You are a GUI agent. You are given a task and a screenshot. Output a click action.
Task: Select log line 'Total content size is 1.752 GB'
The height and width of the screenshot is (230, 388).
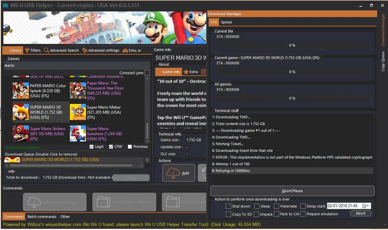point(292,124)
